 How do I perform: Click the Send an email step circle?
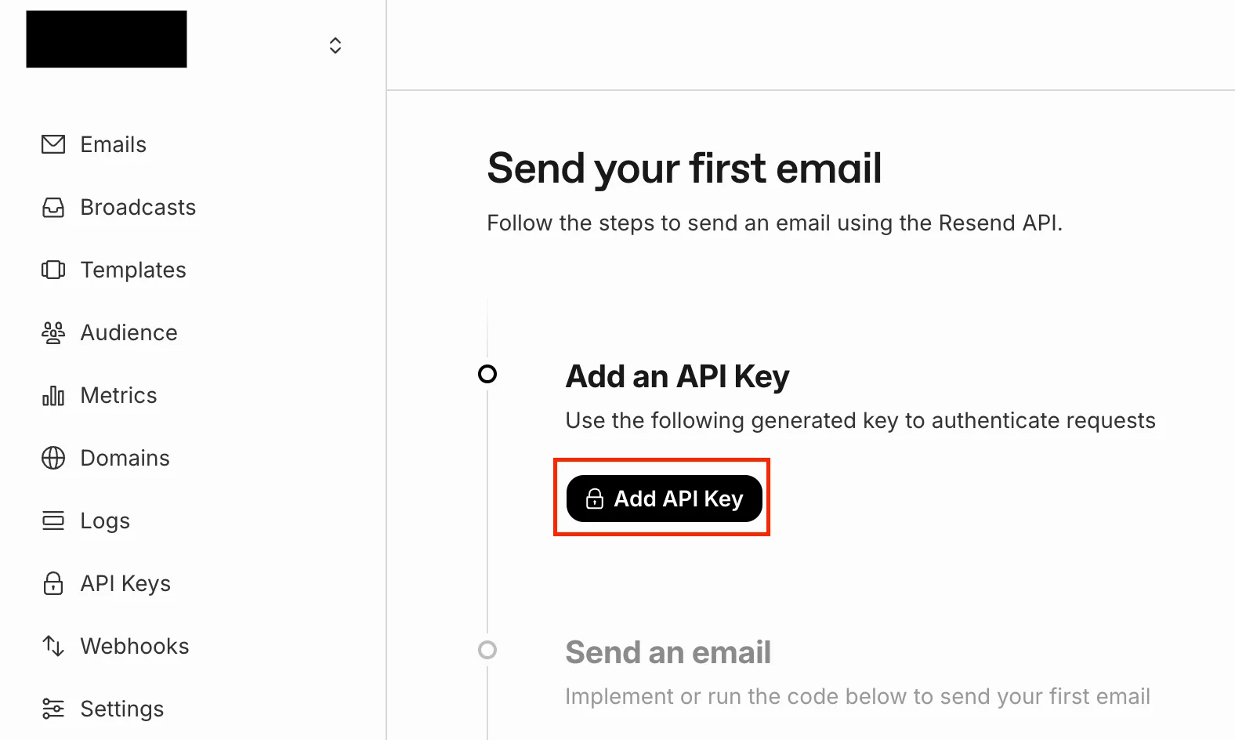pos(487,650)
